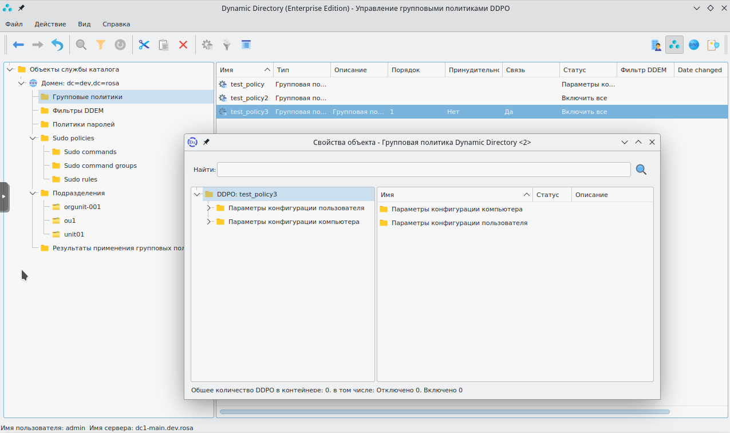
Task: Click the red X delete icon
Action: (183, 45)
